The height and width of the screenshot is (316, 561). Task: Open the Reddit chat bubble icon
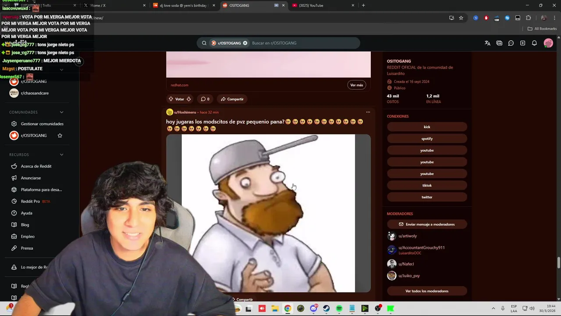[x=511, y=43]
